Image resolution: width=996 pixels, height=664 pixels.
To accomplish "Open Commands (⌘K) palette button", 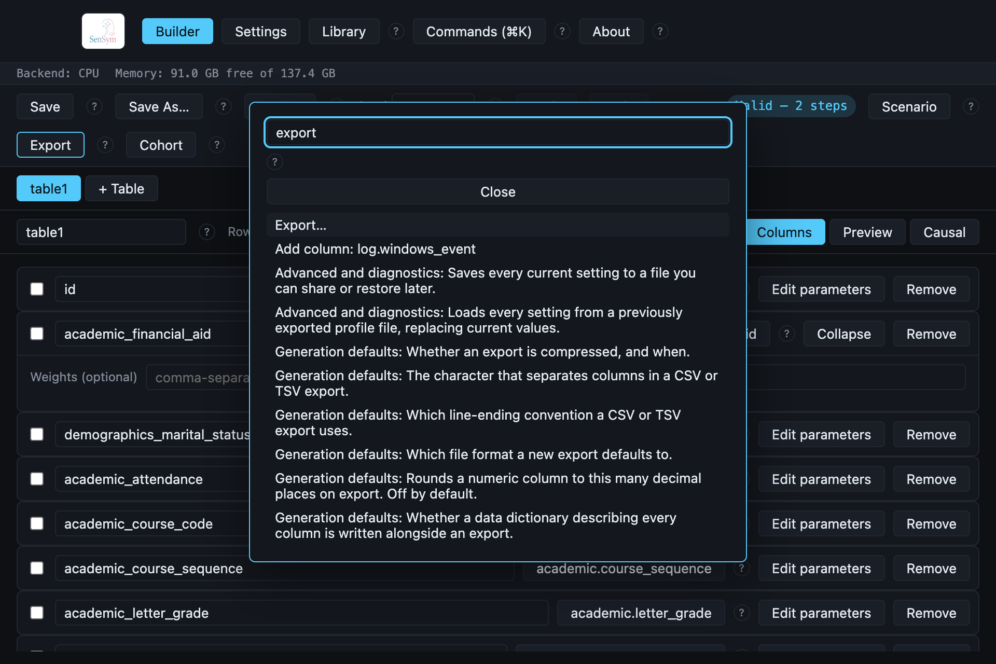I will point(479,31).
